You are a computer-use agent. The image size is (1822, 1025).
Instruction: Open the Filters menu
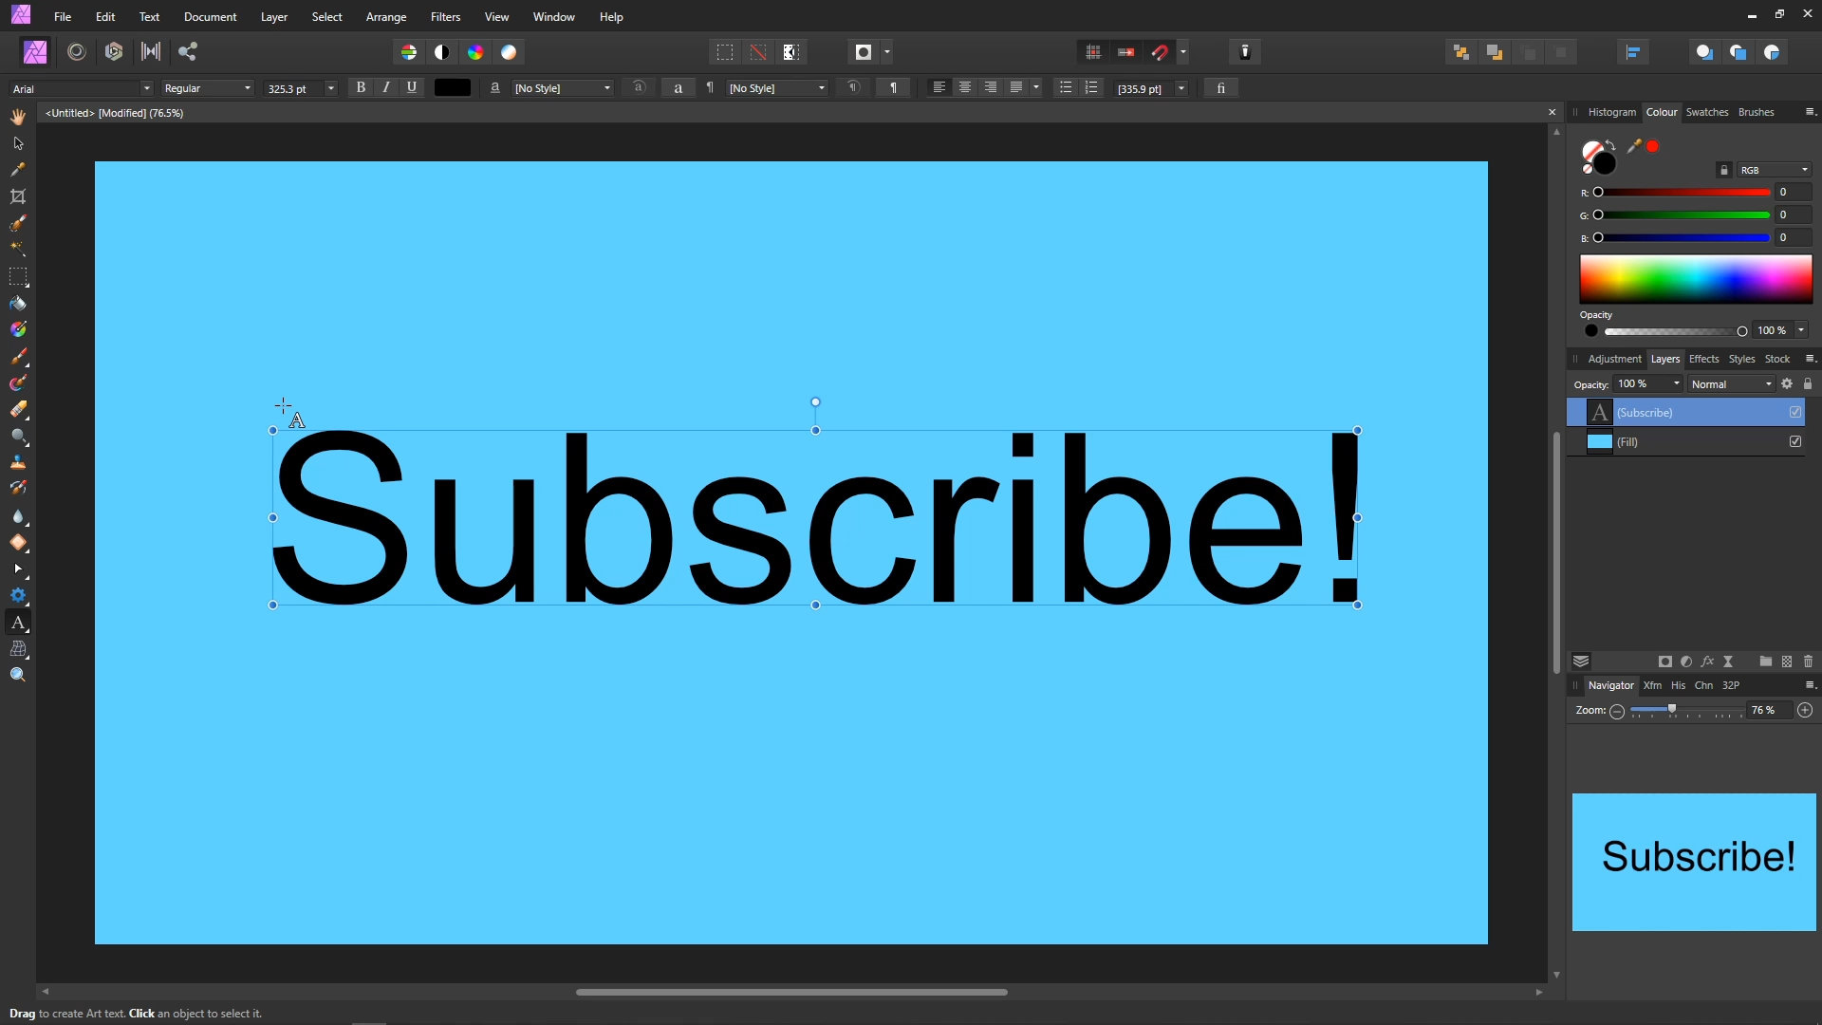coord(445,17)
